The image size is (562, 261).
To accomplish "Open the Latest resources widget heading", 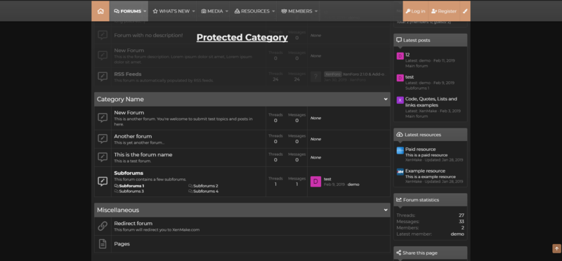I will pos(423,135).
